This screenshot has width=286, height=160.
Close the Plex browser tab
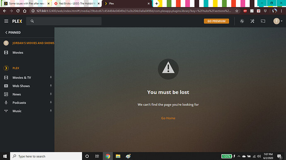(x=148, y=3)
